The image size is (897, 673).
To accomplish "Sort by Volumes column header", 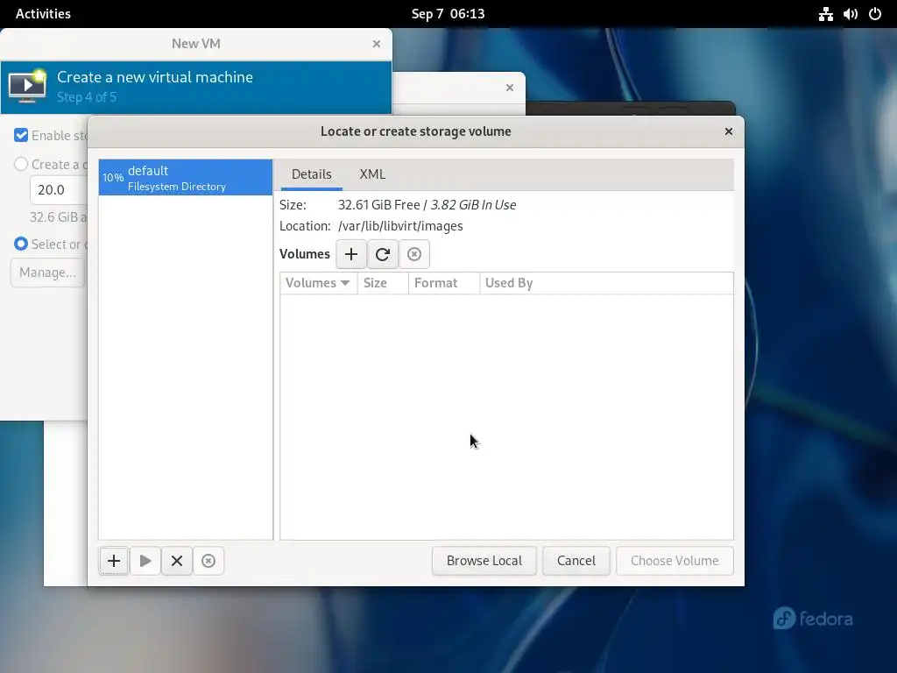I will click(x=318, y=283).
